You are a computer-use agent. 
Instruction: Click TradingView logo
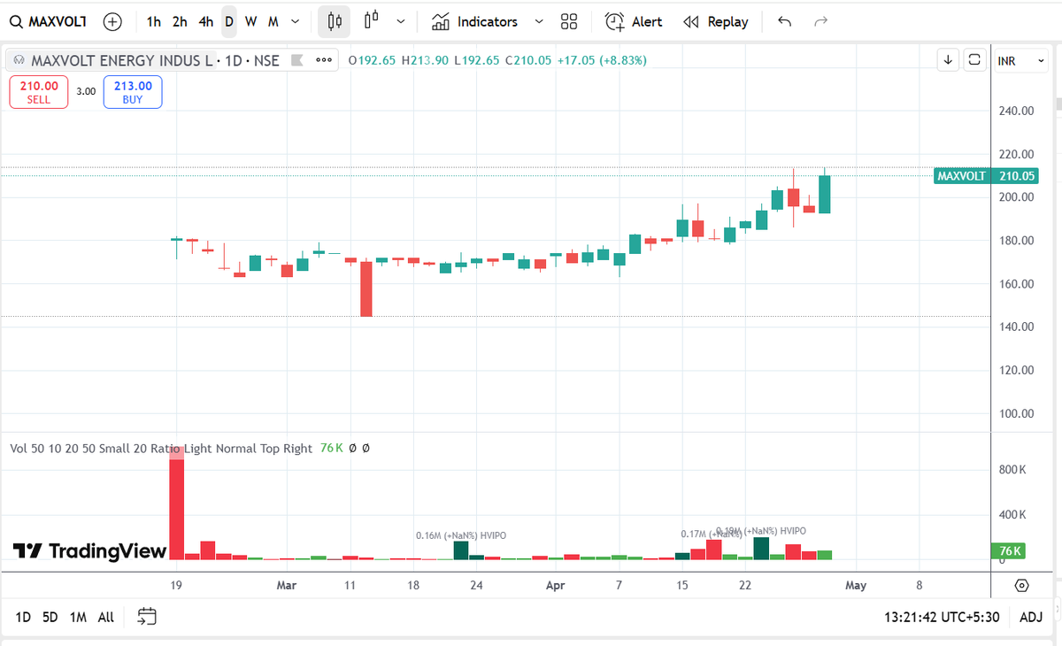click(89, 551)
